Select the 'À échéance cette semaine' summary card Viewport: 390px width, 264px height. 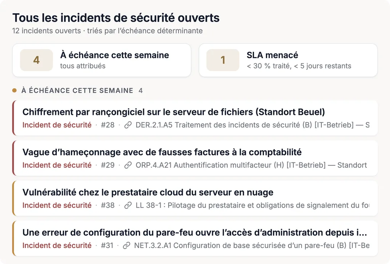[102, 60]
